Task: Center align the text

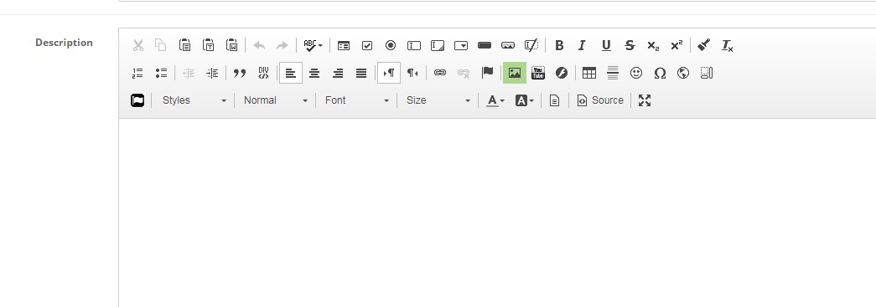Action: tap(314, 73)
